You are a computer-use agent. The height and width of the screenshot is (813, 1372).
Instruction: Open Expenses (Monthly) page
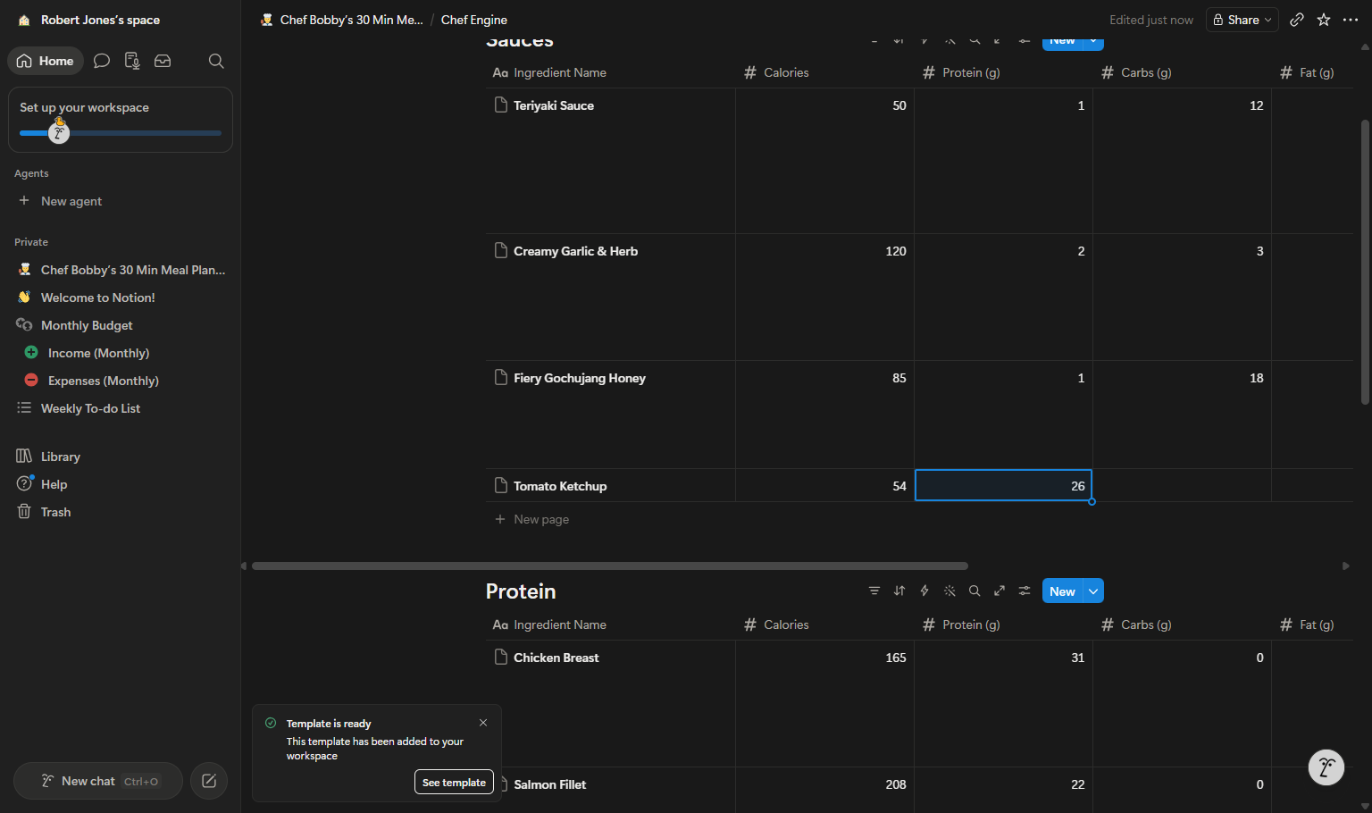click(121, 381)
